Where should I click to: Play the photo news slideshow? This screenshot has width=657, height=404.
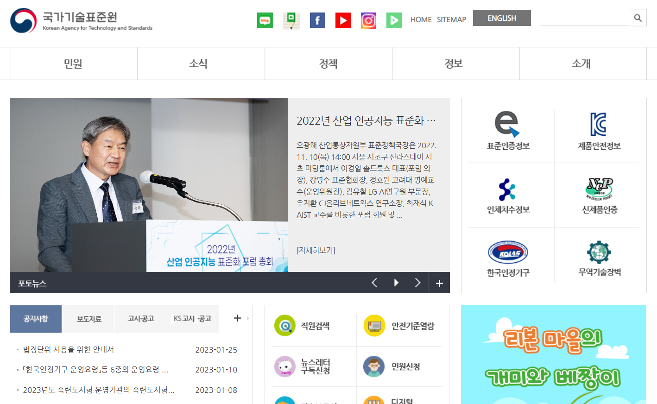click(396, 282)
